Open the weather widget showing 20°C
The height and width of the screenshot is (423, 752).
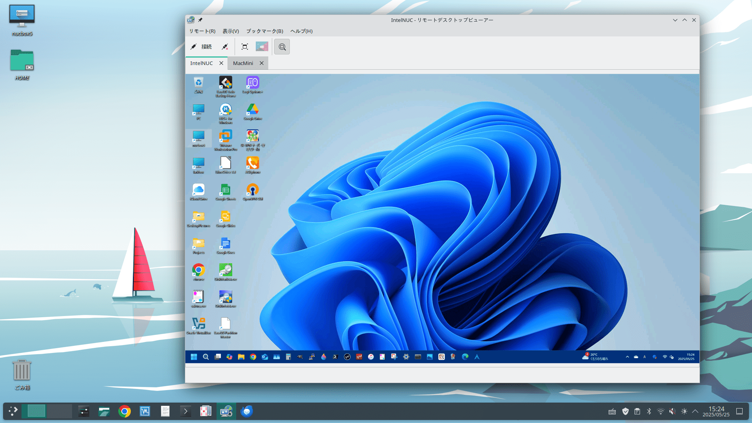[x=595, y=357]
